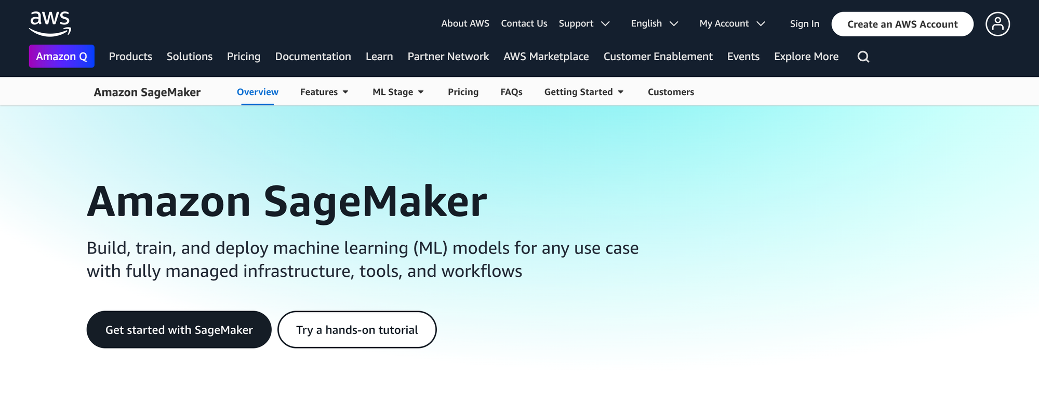
Task: Open the English language dropdown
Action: (655, 24)
